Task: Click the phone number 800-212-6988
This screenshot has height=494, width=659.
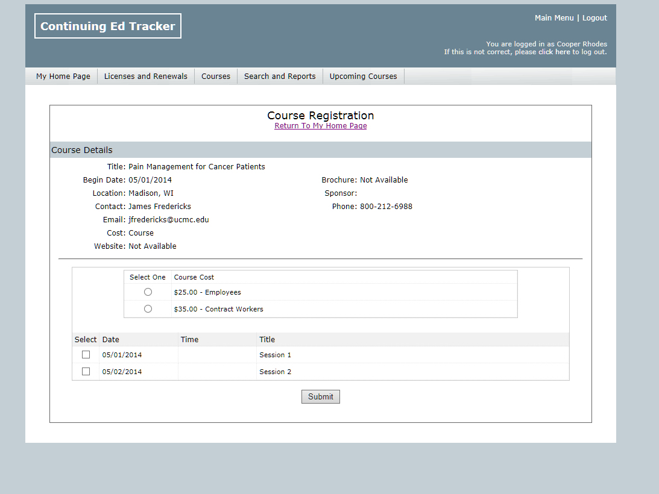Action: 386,207
